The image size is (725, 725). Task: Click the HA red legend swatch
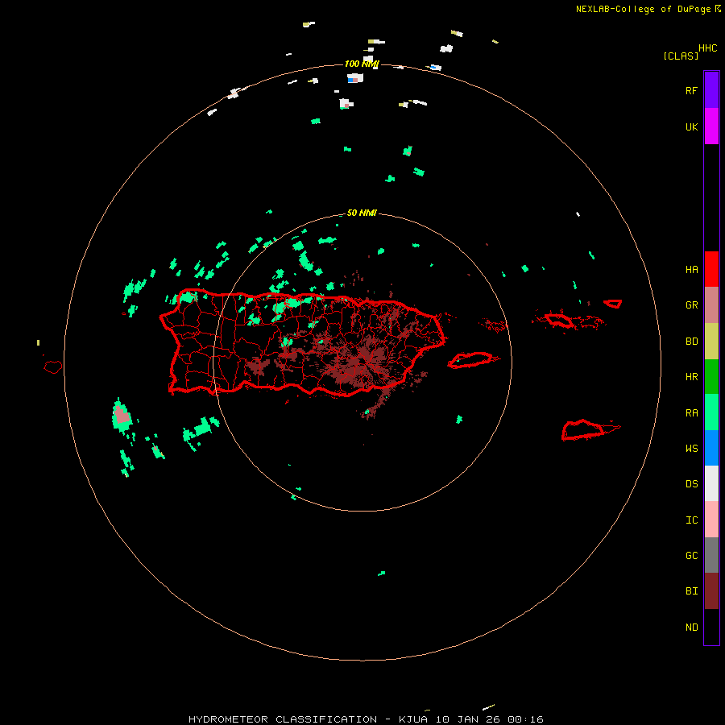711,269
